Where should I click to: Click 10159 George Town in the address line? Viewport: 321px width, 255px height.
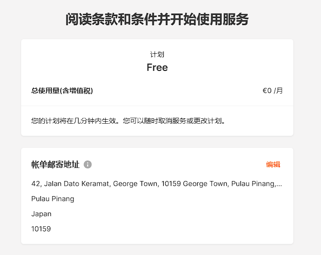[x=195, y=184]
